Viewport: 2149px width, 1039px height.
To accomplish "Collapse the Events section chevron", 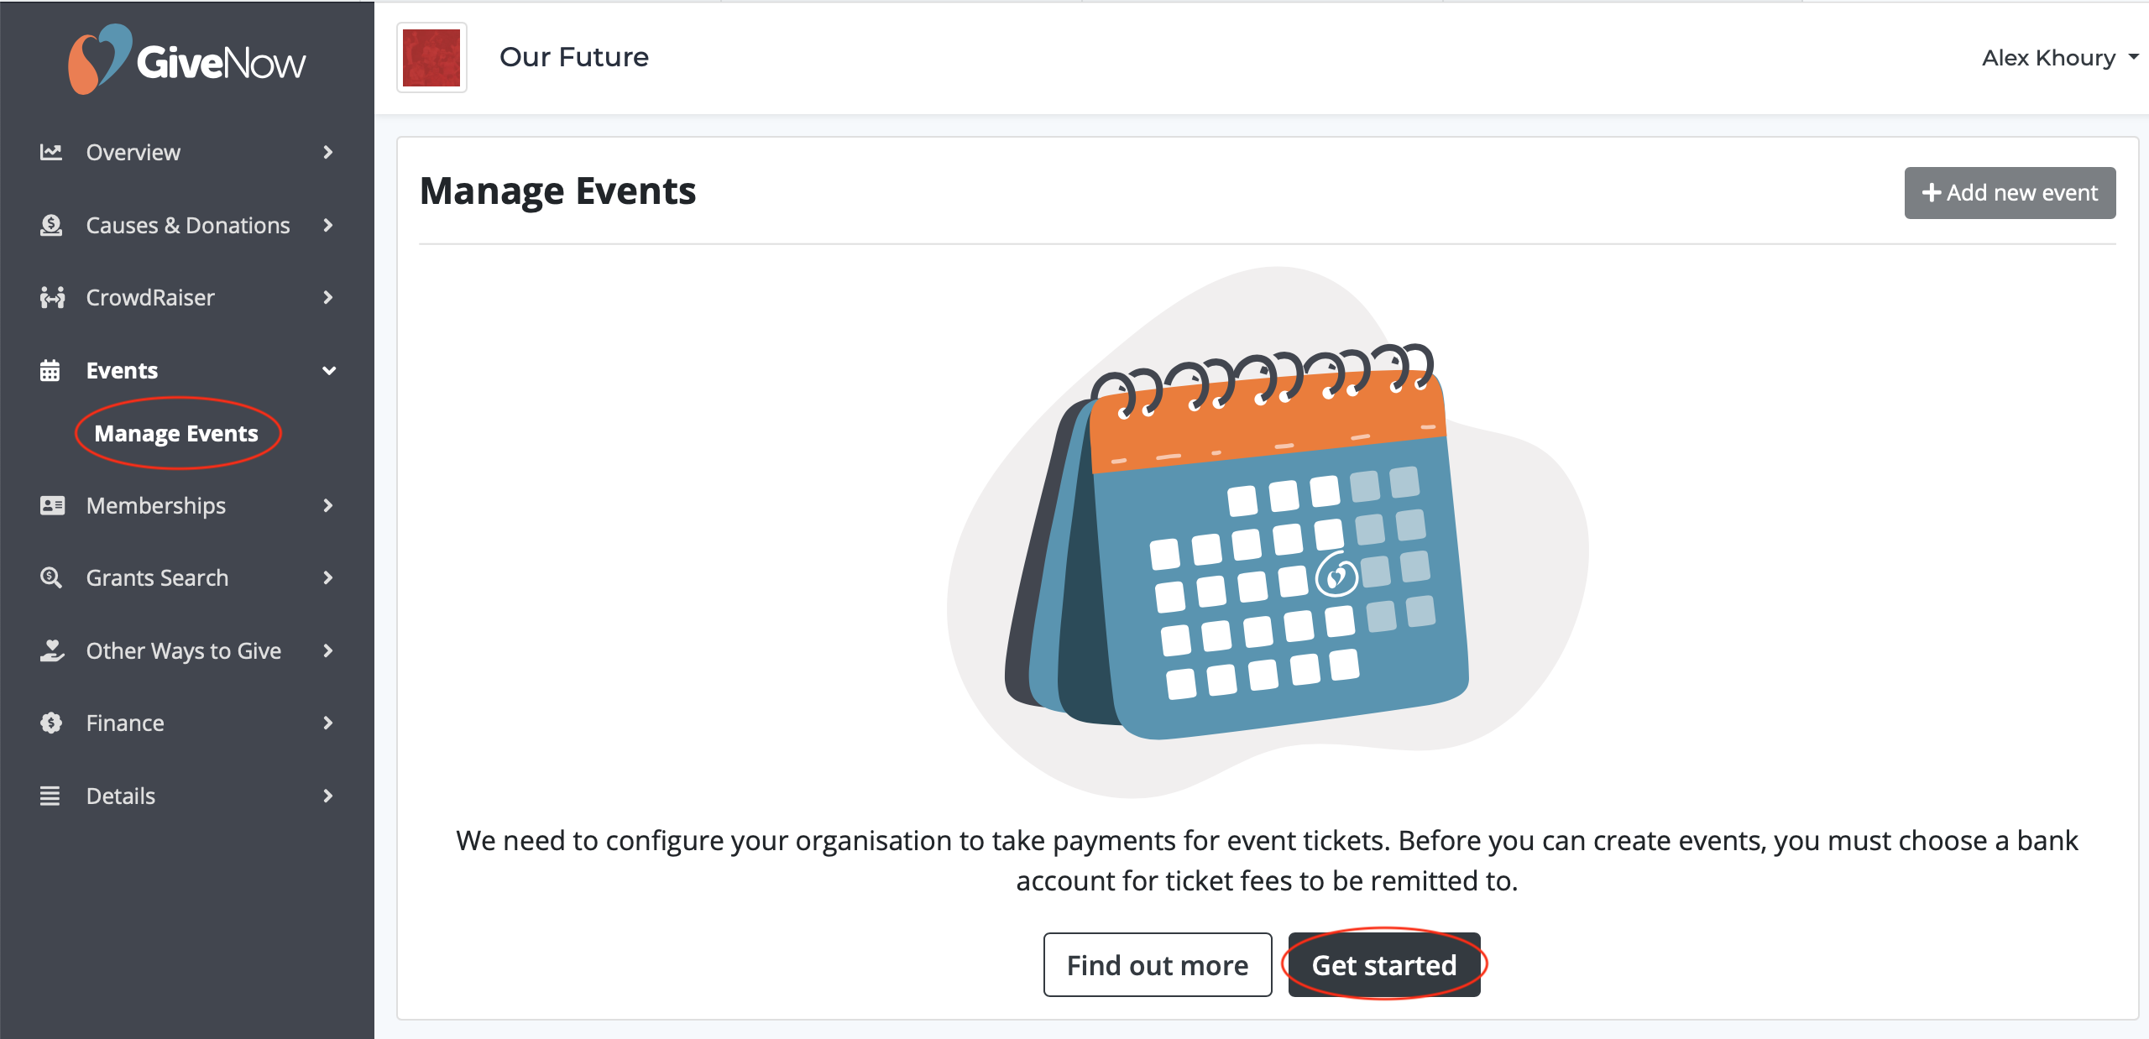I will (329, 370).
